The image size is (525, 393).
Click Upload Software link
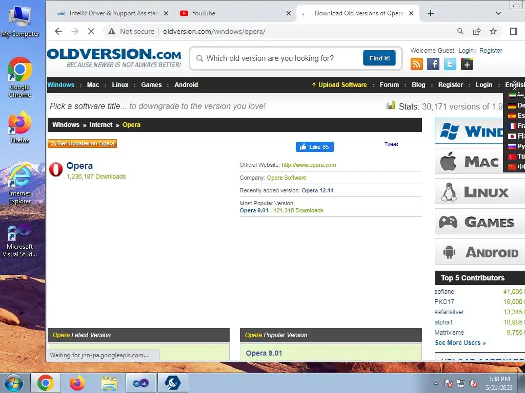coord(339,85)
